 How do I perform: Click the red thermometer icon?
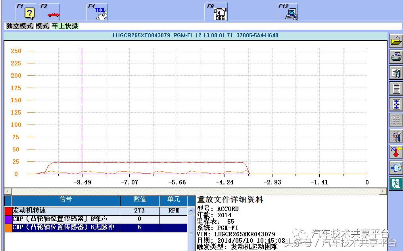point(396,152)
